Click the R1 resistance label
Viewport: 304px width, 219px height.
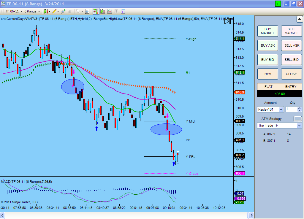pyautogui.click(x=188, y=73)
